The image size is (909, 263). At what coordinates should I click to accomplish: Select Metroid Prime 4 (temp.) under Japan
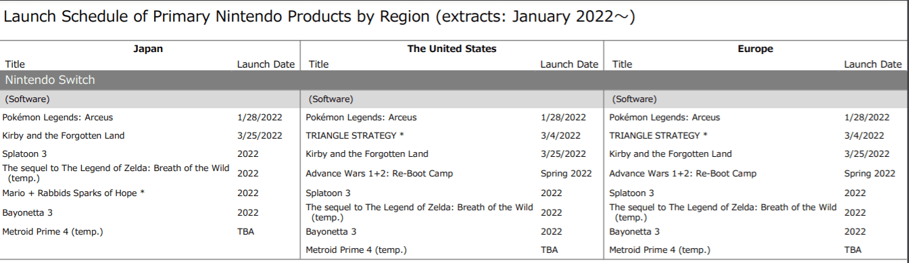pyautogui.click(x=53, y=232)
